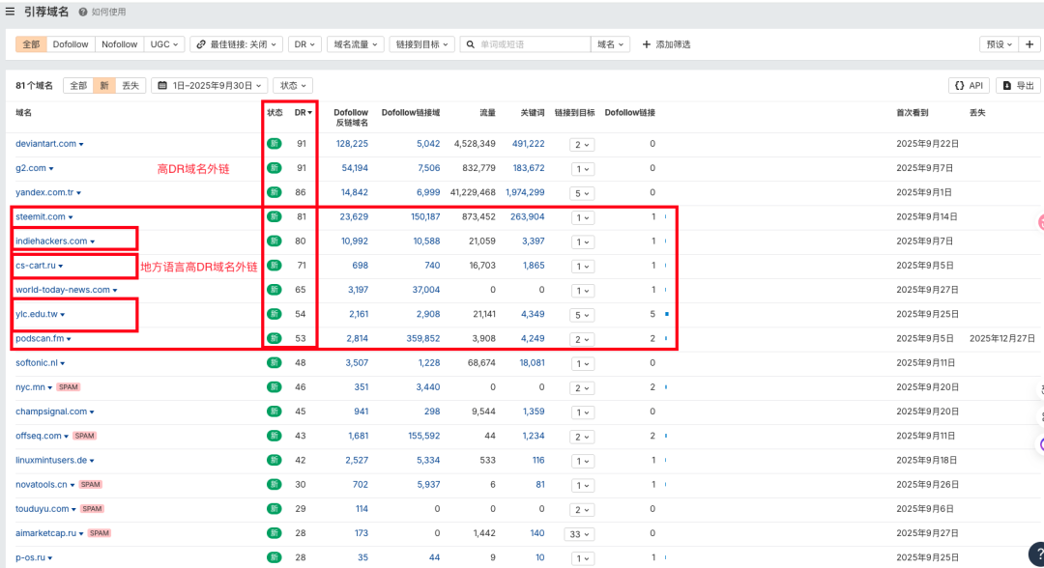Image resolution: width=1044 pixels, height=568 pixels.
Task: Open the hamburger menu icon
Action: [10, 12]
